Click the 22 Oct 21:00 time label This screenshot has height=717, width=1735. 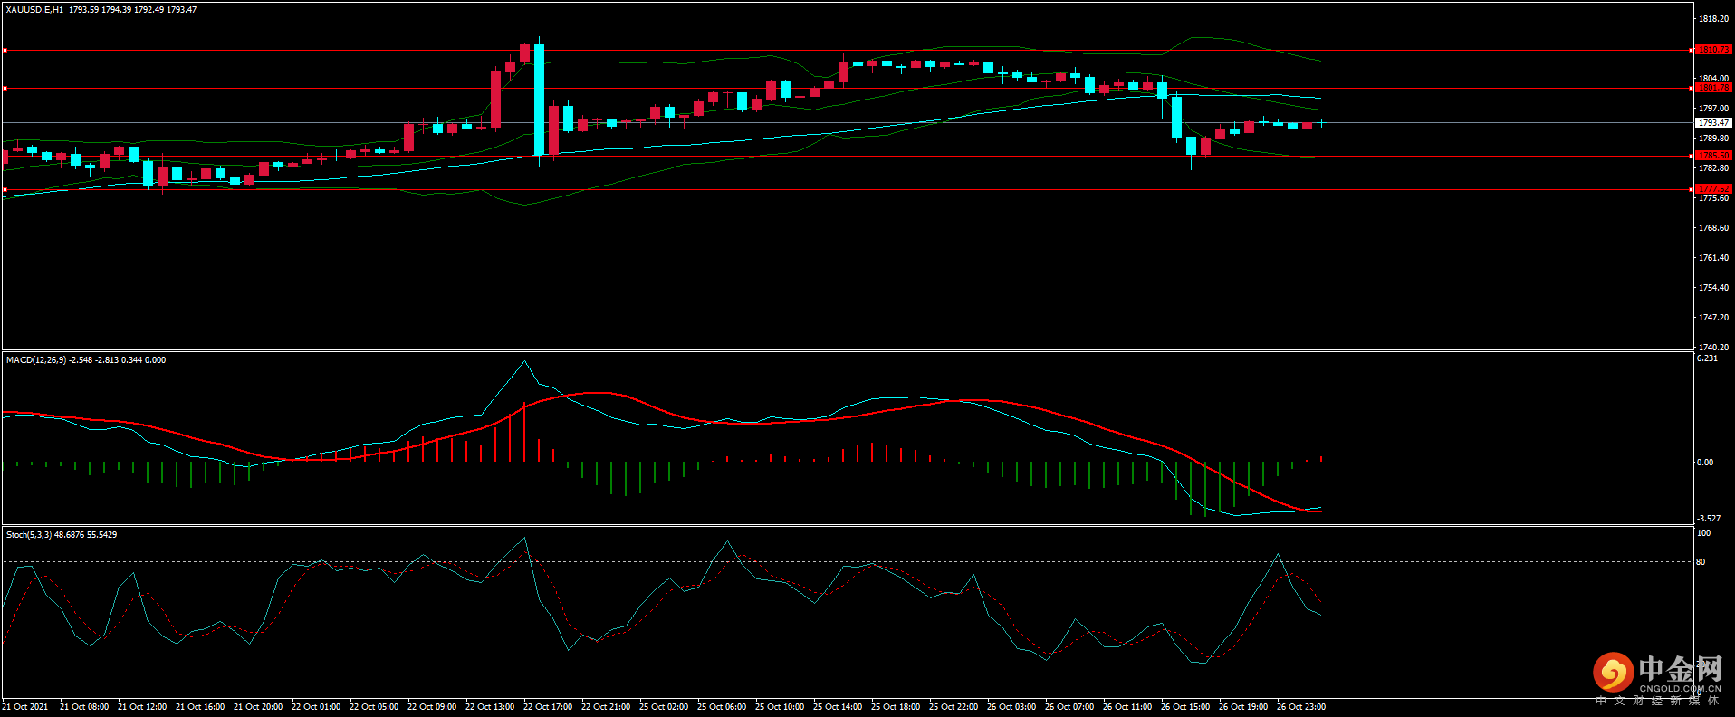(x=606, y=707)
